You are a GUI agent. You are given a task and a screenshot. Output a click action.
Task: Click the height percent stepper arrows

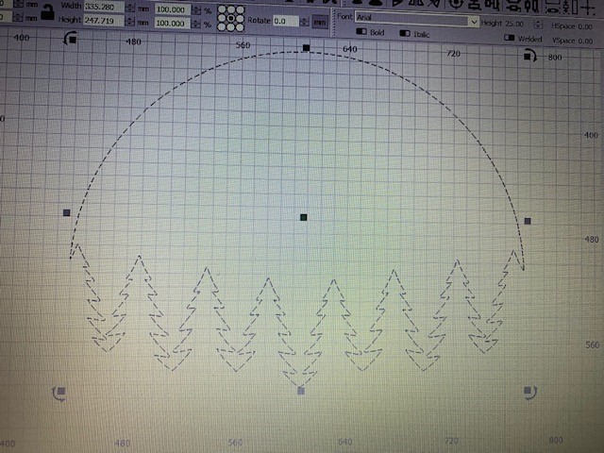coord(196,24)
